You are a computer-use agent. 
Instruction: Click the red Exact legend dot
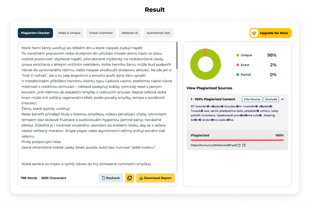tap(238, 65)
